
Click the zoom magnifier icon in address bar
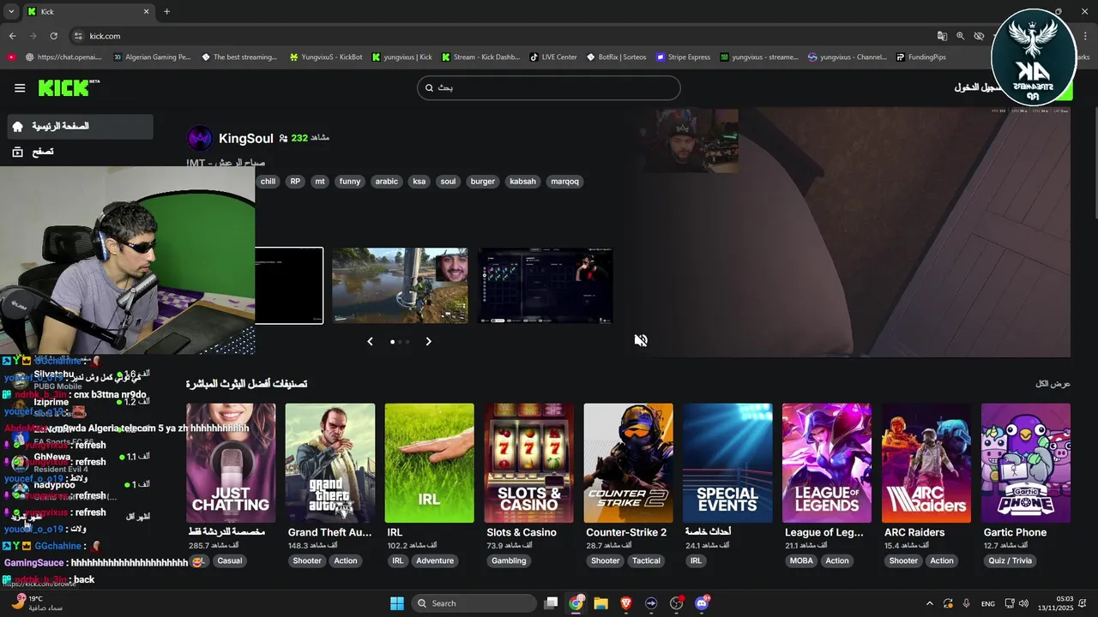click(x=960, y=36)
